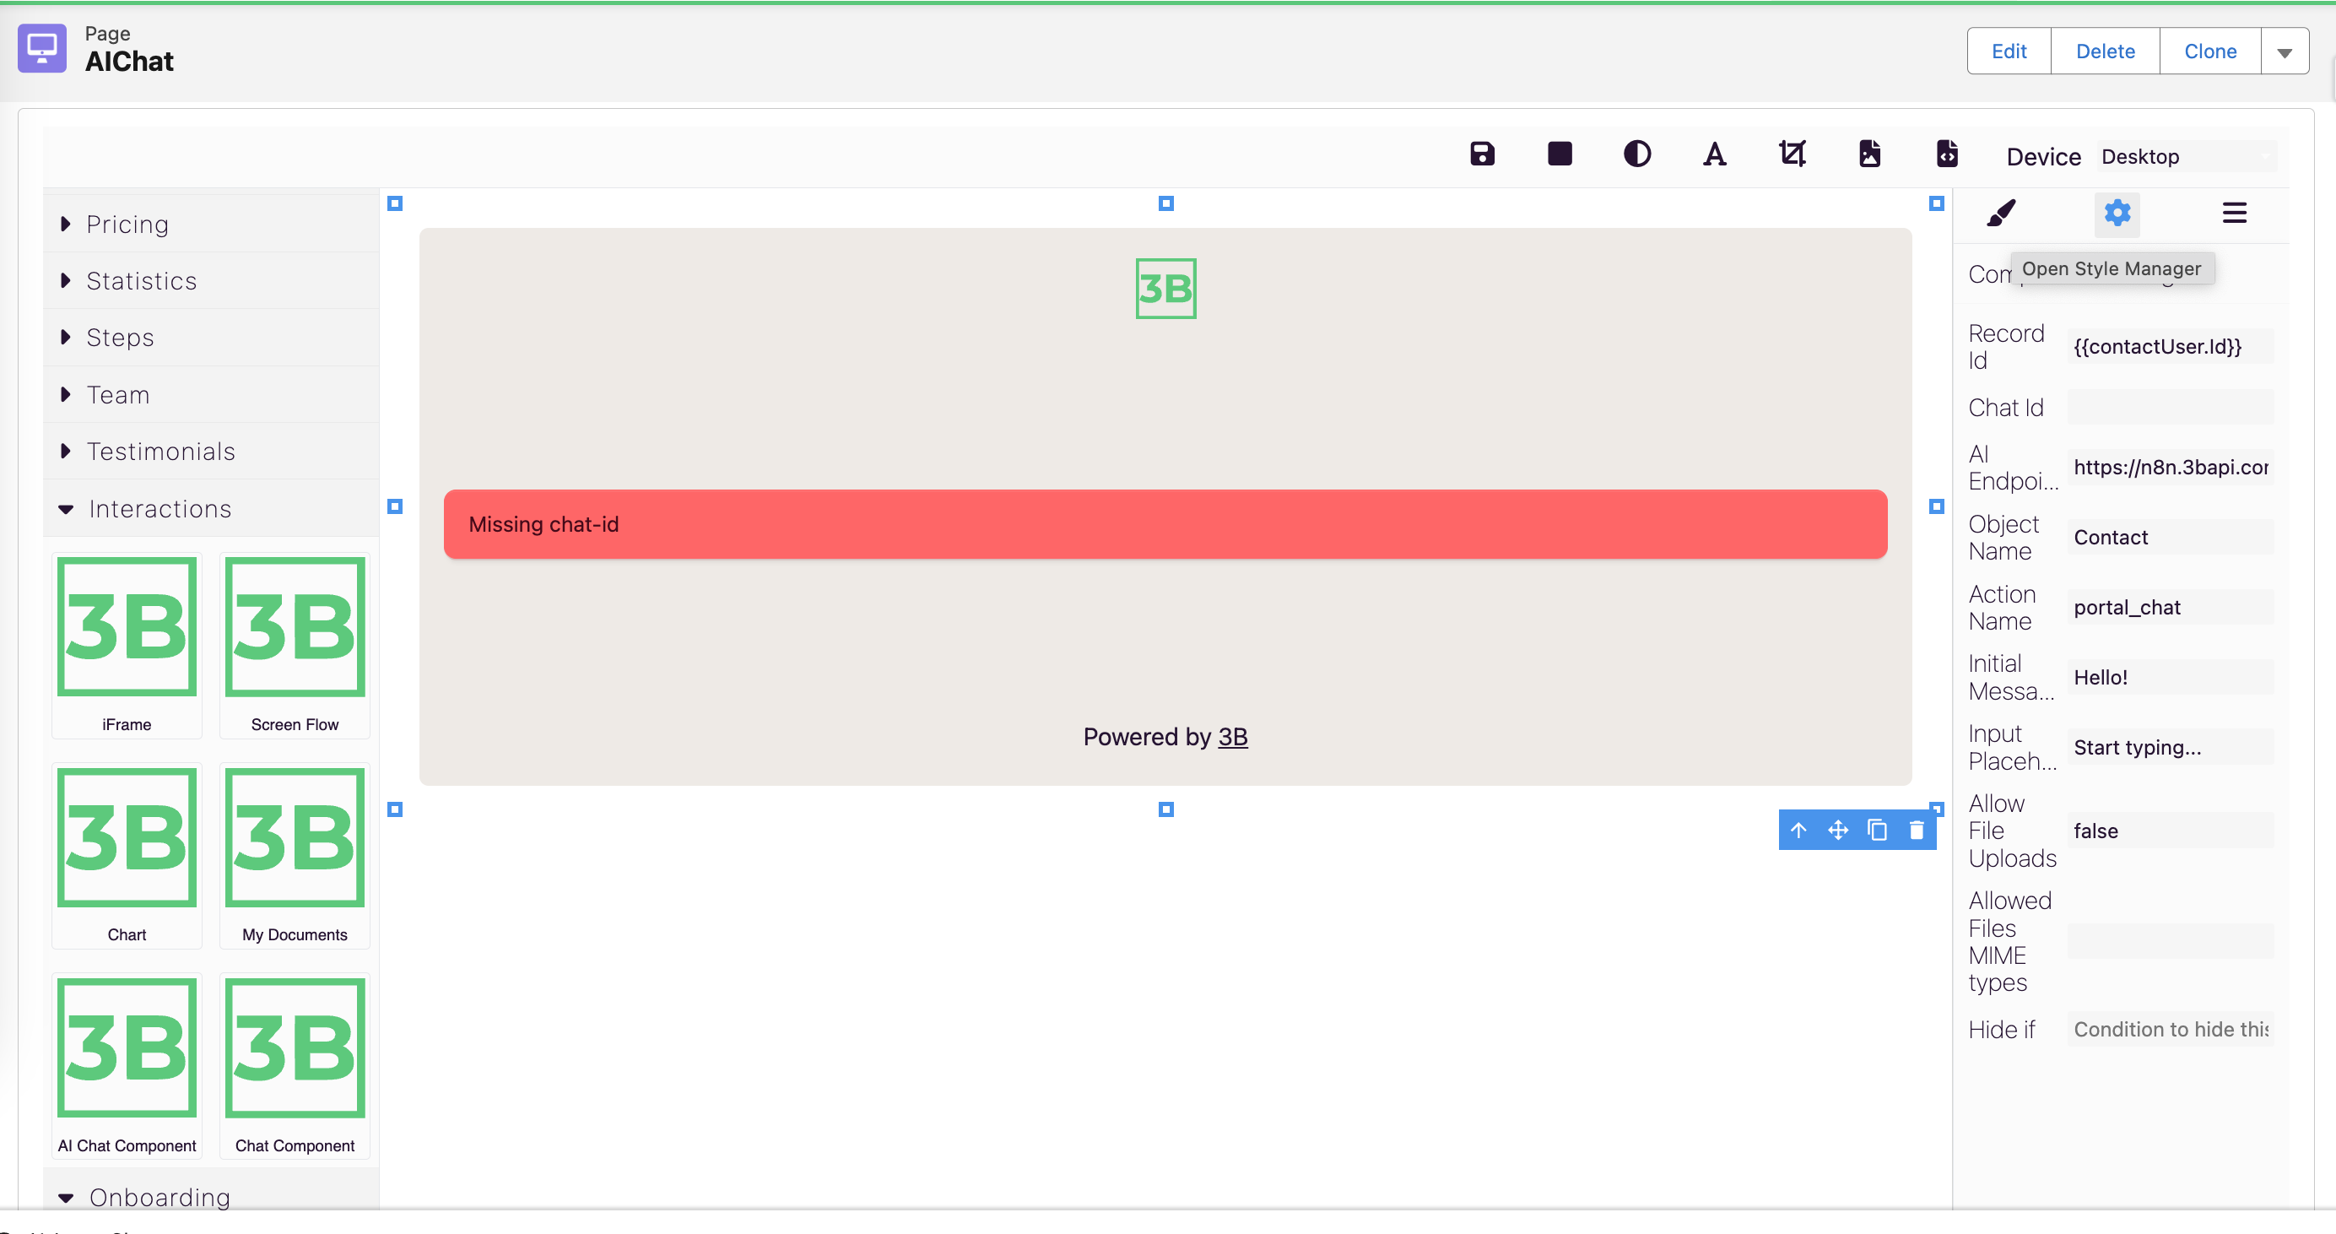Click the save icon in toolbar
The width and height of the screenshot is (2336, 1234).
point(1482,154)
